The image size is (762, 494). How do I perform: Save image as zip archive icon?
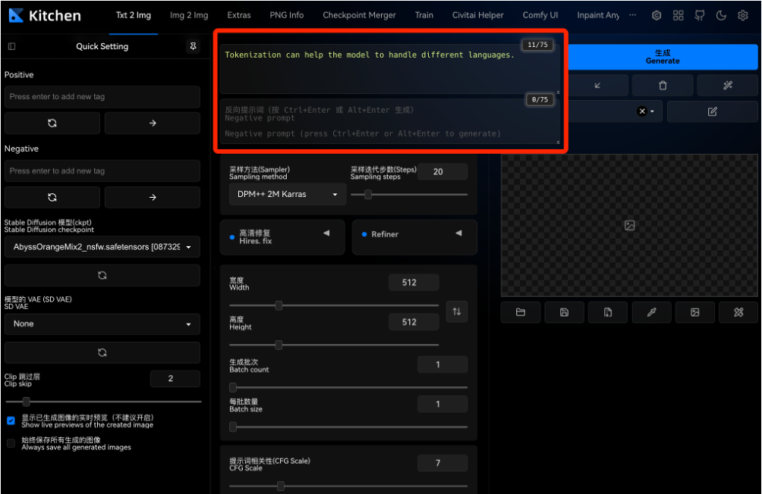(608, 312)
